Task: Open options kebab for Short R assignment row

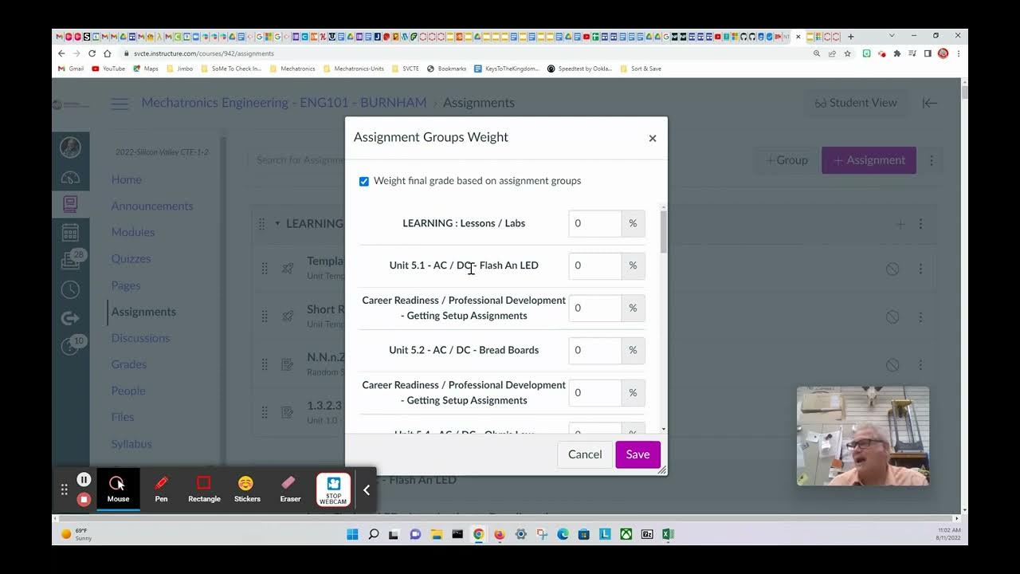Action: pyautogui.click(x=920, y=317)
